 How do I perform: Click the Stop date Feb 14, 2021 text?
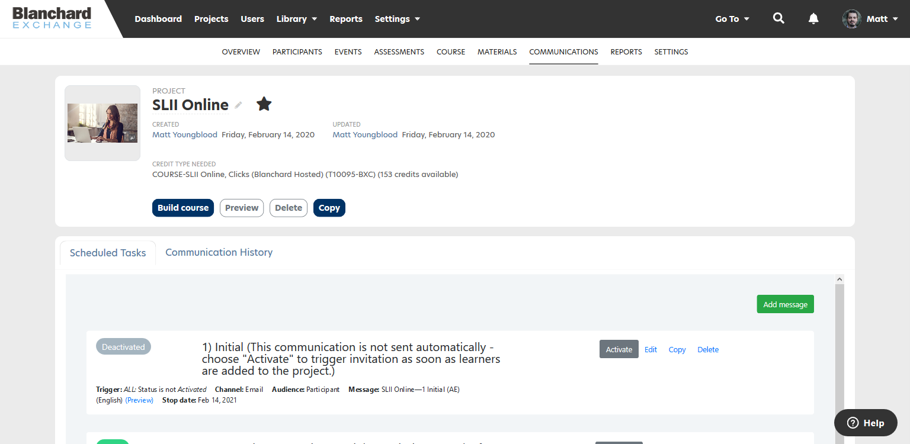click(200, 400)
